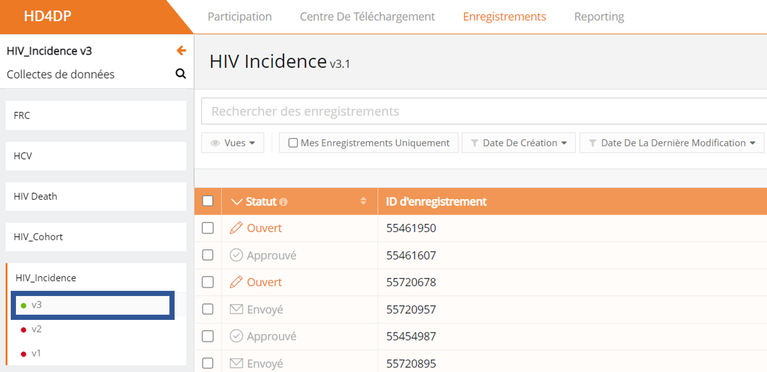The width and height of the screenshot is (767, 372).
Task: Click the pencil icon for record 55720678
Action: coord(236,282)
